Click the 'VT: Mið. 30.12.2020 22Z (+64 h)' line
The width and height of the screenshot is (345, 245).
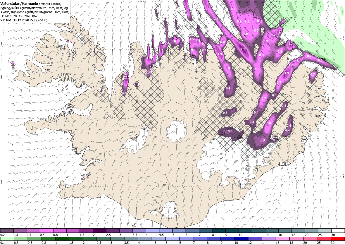pyautogui.click(x=24, y=20)
